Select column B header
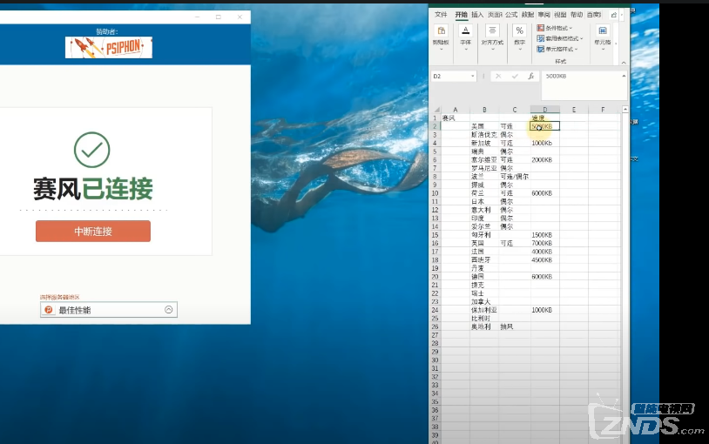The image size is (709, 444). 484,110
